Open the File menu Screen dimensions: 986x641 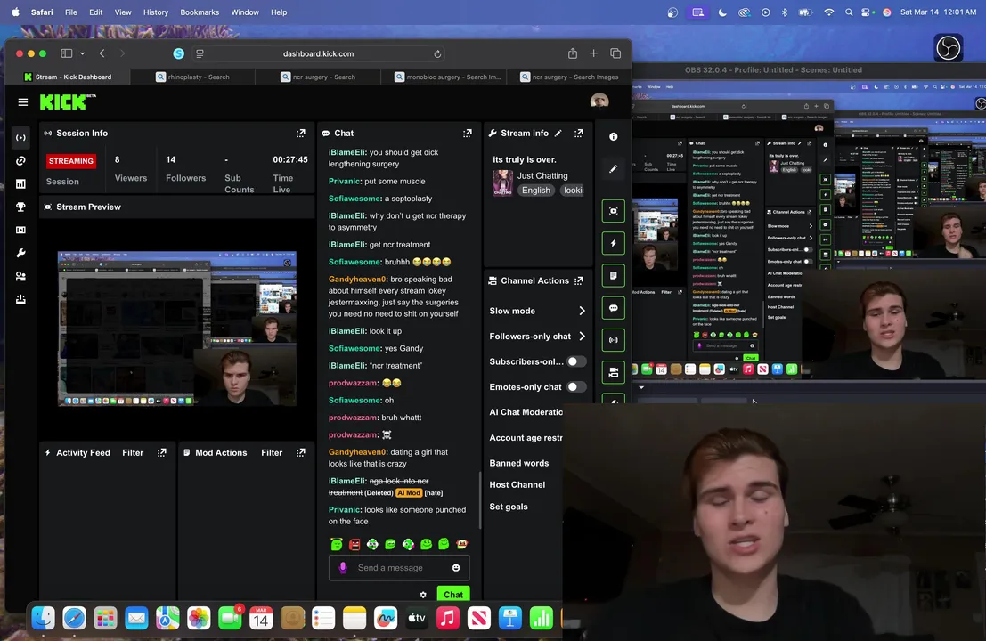[x=71, y=12]
